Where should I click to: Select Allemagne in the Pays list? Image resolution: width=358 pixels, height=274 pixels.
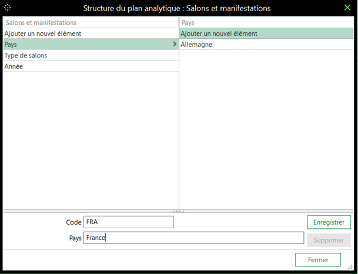pyautogui.click(x=267, y=45)
